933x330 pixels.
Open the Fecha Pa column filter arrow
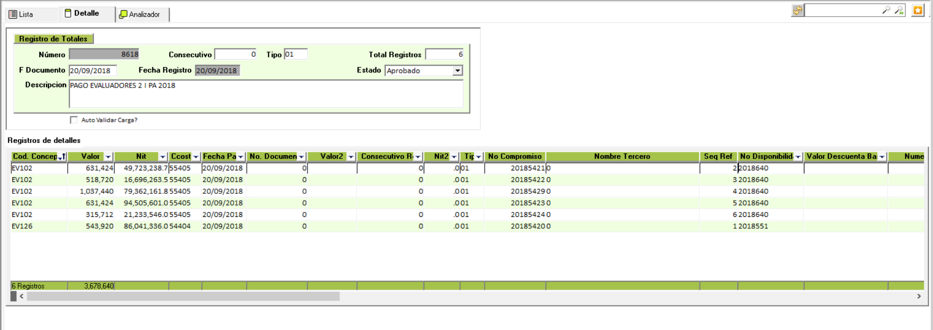(x=241, y=157)
